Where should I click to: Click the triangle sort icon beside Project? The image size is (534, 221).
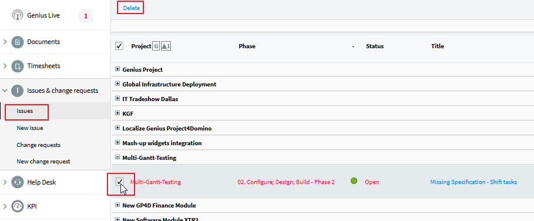coord(166,46)
